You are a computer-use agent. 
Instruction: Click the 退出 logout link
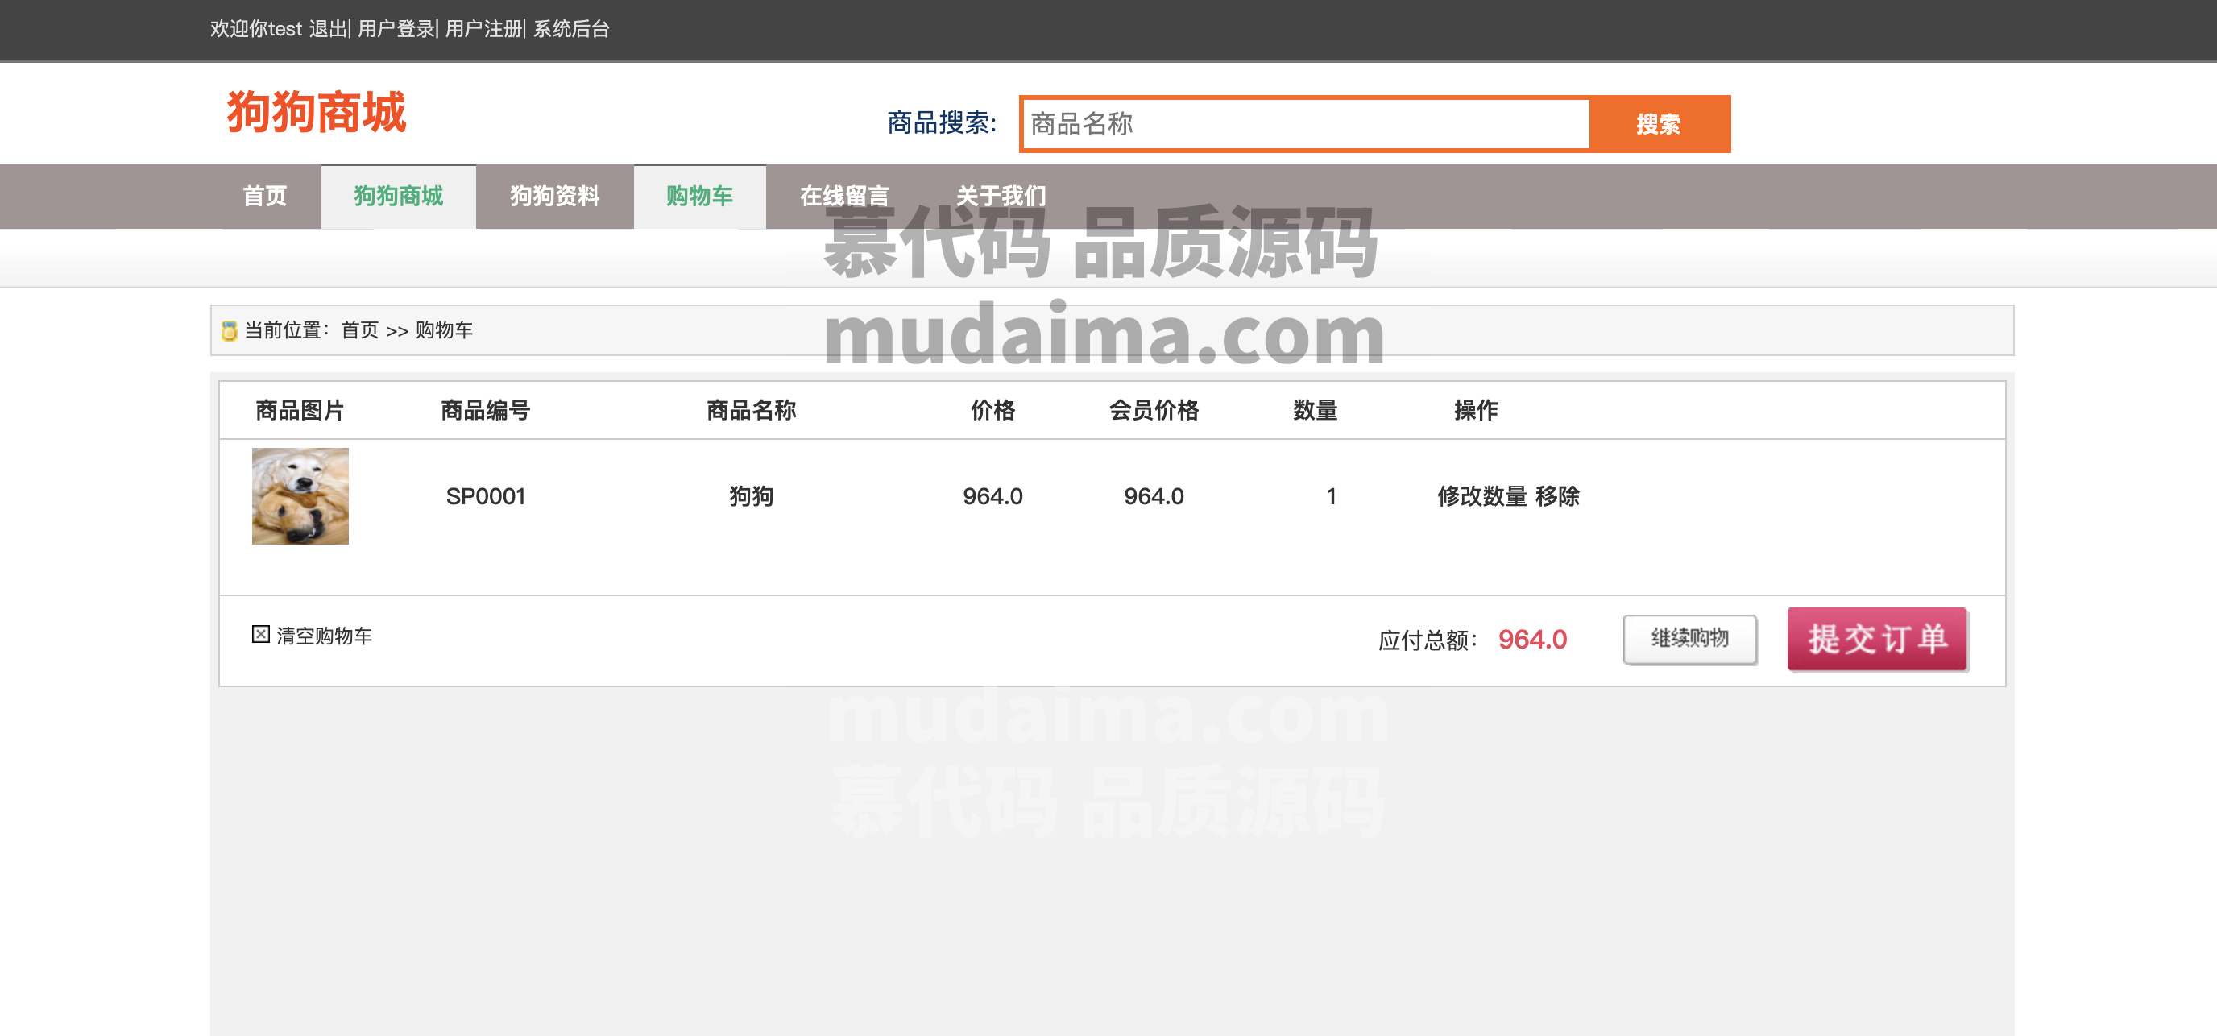[x=327, y=29]
